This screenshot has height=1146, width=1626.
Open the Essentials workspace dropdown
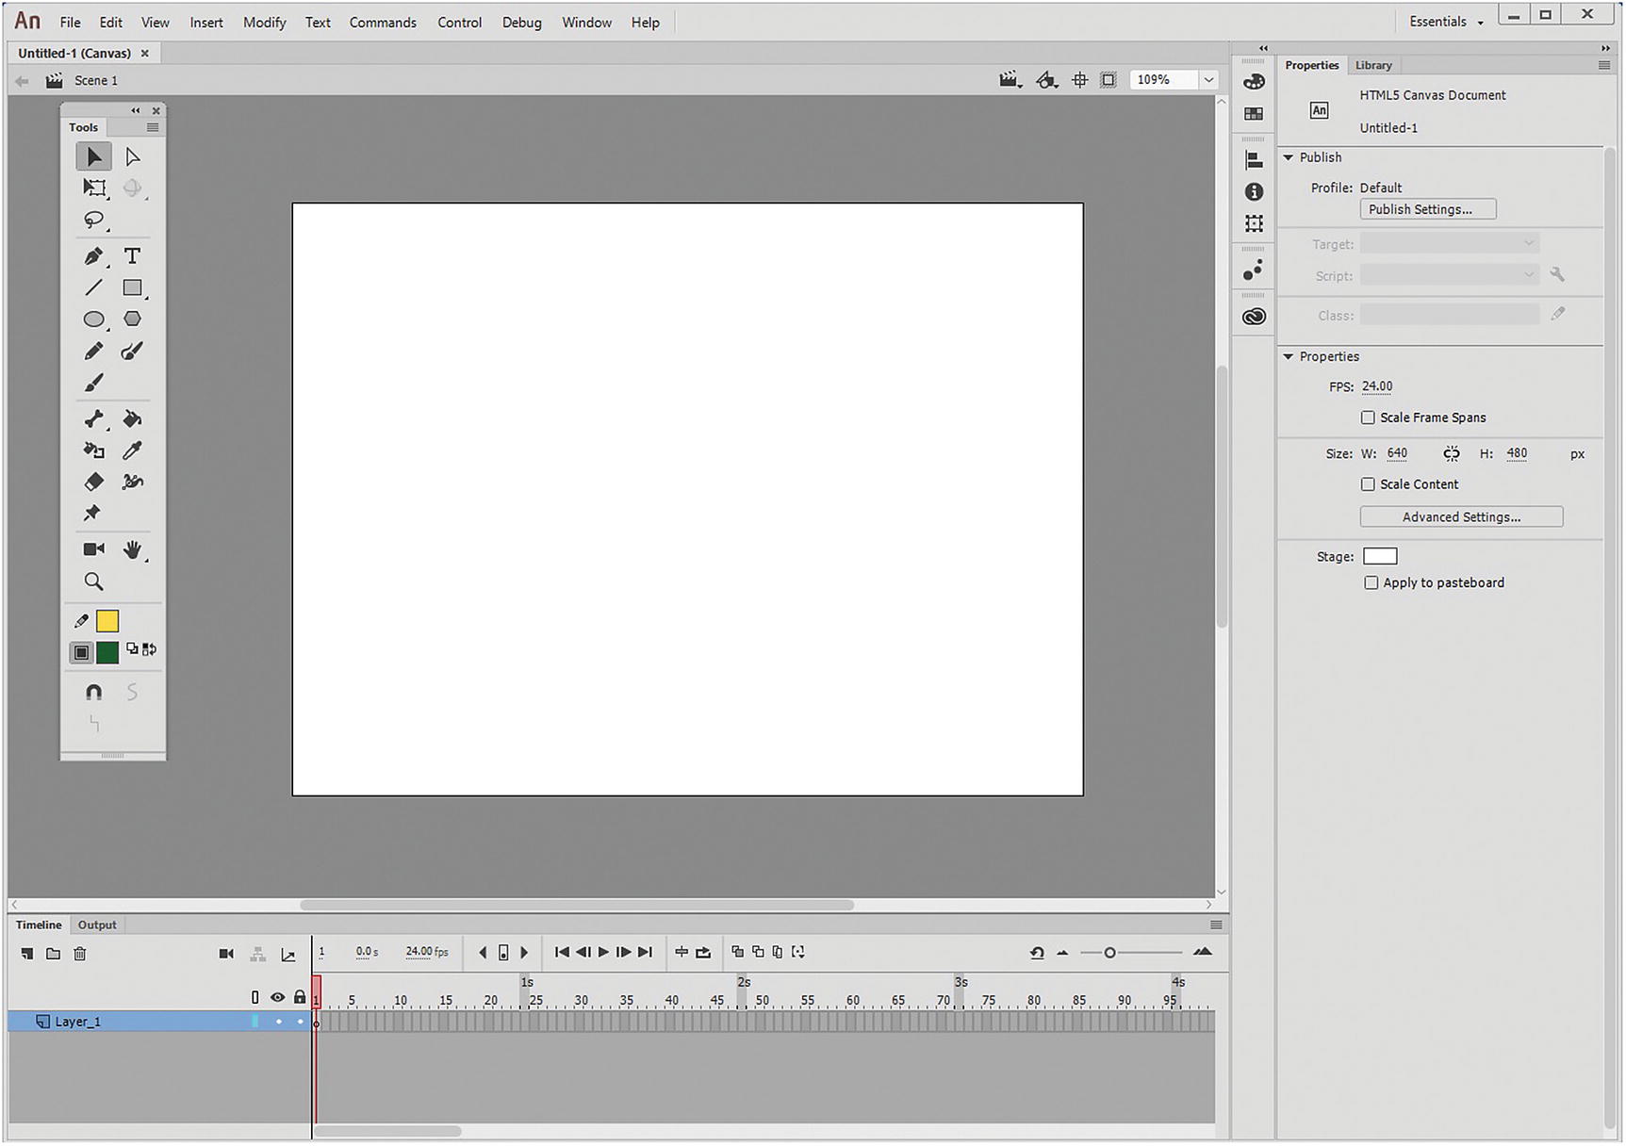tap(1446, 22)
